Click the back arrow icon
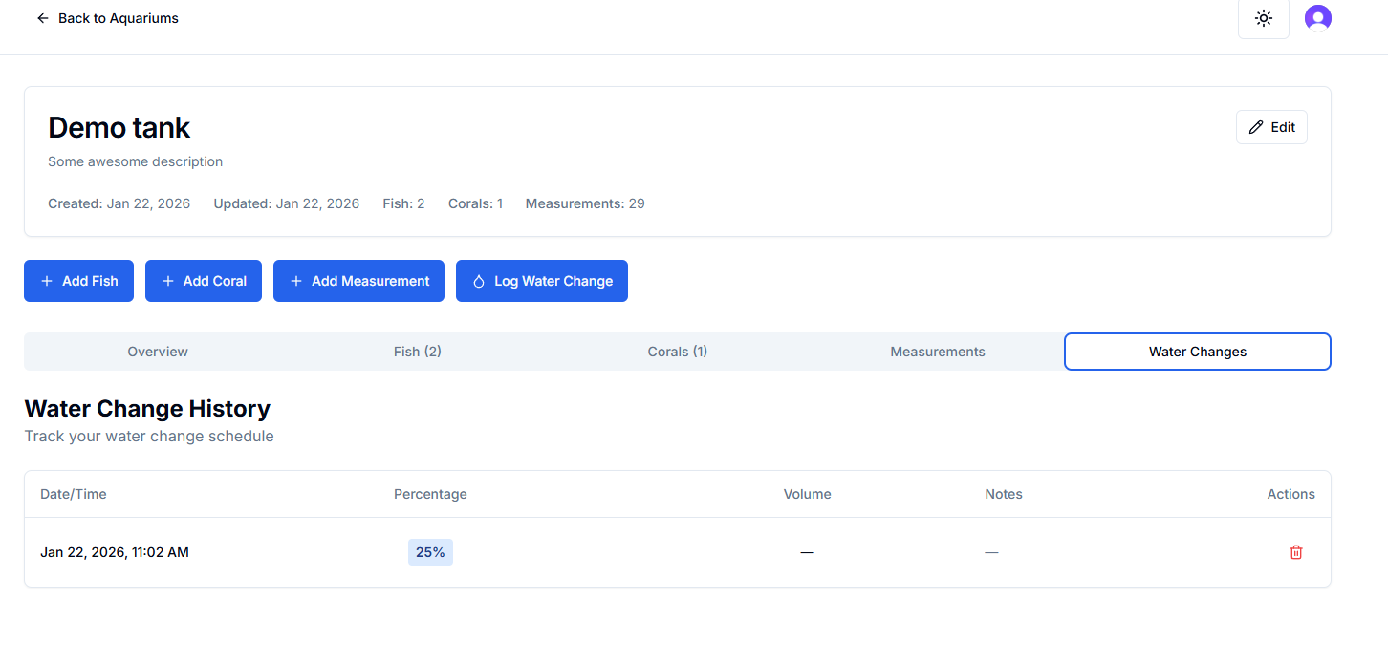 42,18
